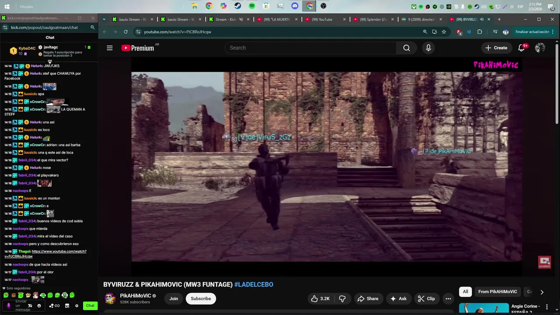Select the All filter chip
The height and width of the screenshot is (315, 560).
pyautogui.click(x=465, y=292)
